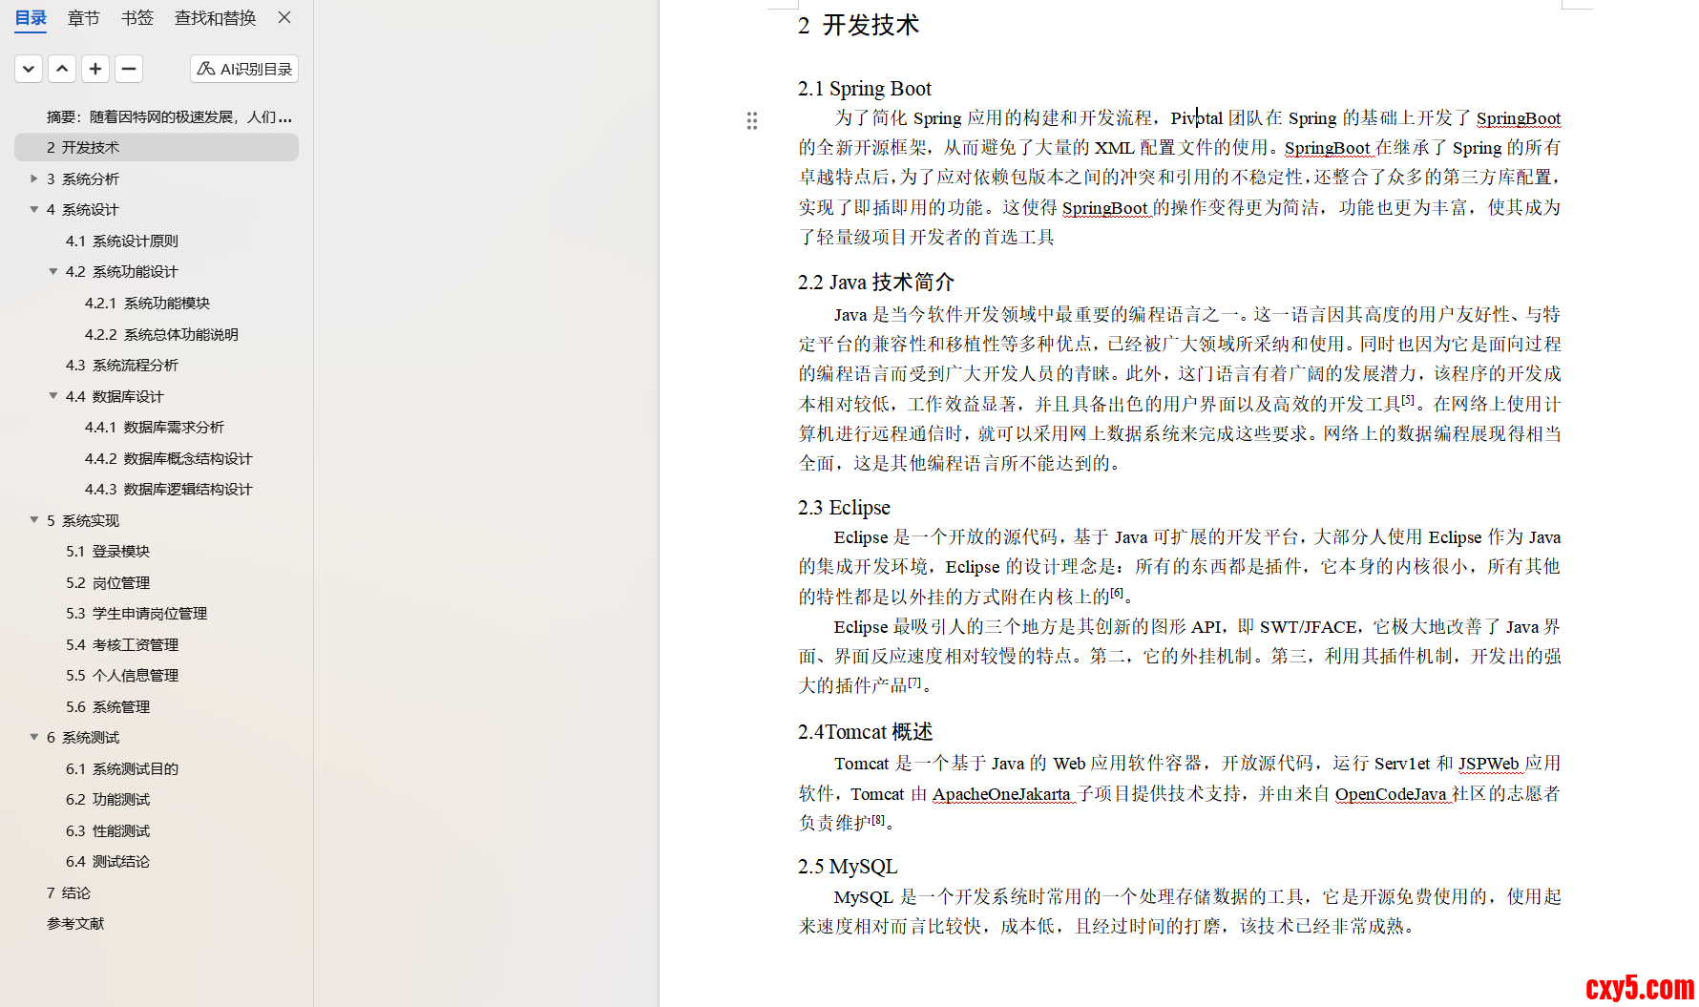The image size is (1699, 1007).
Task: Go to 5.4 考核工资管理 section
Action: pyautogui.click(x=122, y=644)
